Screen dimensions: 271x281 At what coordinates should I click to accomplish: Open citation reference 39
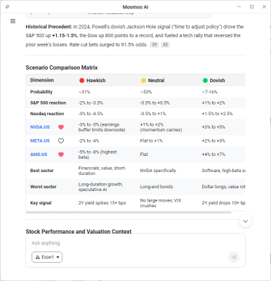point(154,44)
